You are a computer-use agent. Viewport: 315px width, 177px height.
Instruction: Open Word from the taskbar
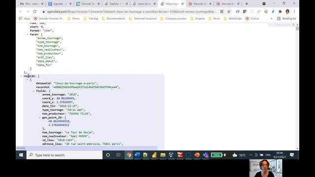coord(137,155)
